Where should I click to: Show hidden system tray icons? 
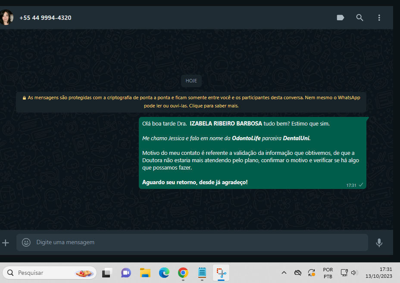pos(284,273)
